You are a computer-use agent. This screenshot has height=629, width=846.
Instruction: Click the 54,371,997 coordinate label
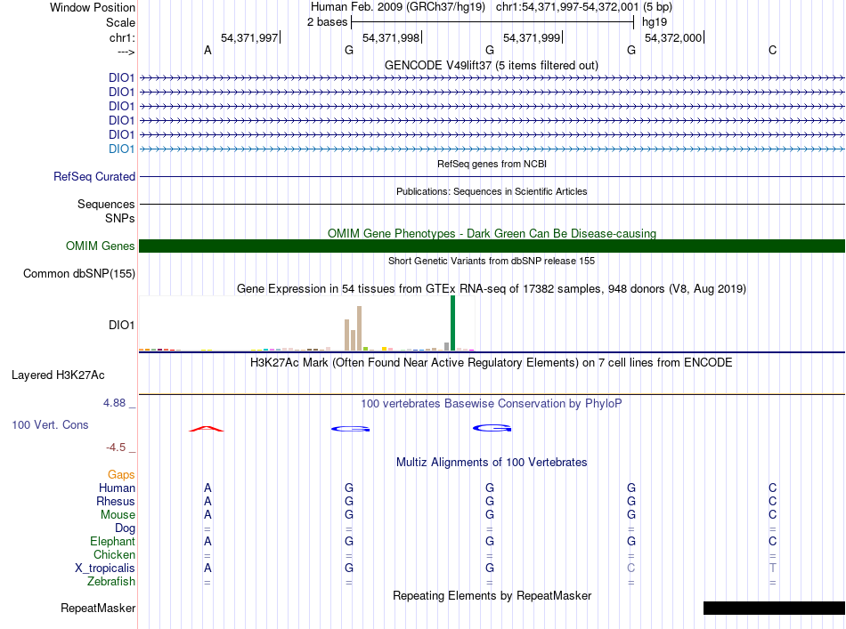[x=249, y=37]
